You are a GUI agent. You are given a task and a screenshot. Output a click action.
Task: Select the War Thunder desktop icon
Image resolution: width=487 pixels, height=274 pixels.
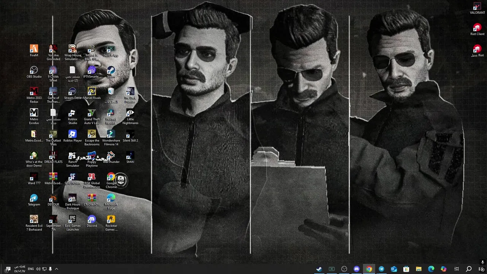111,157
